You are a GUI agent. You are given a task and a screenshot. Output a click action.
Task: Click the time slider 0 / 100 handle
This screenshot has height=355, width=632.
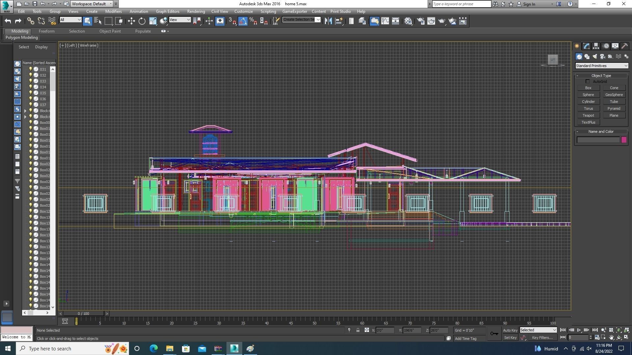84,314
